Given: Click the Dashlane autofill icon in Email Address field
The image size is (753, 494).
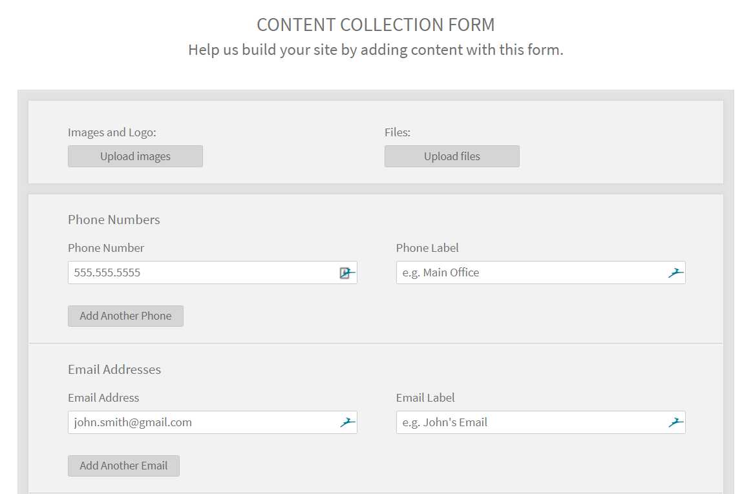Looking at the screenshot, I should pyautogui.click(x=348, y=423).
